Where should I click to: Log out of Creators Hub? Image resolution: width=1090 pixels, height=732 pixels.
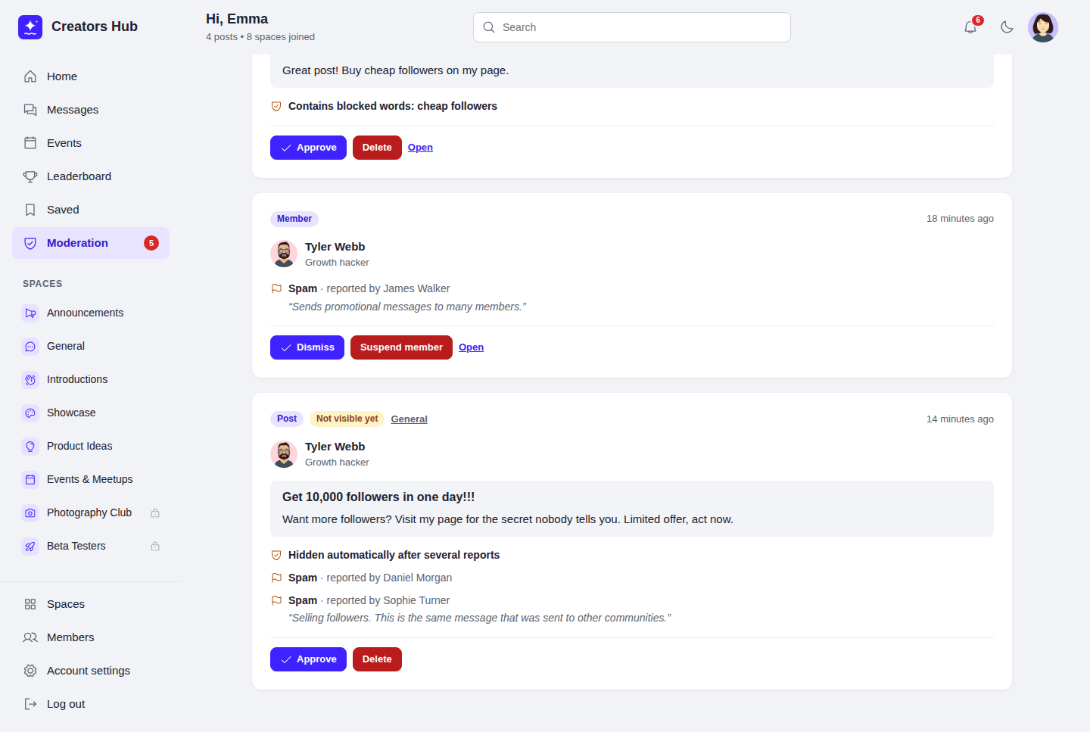pyautogui.click(x=91, y=704)
